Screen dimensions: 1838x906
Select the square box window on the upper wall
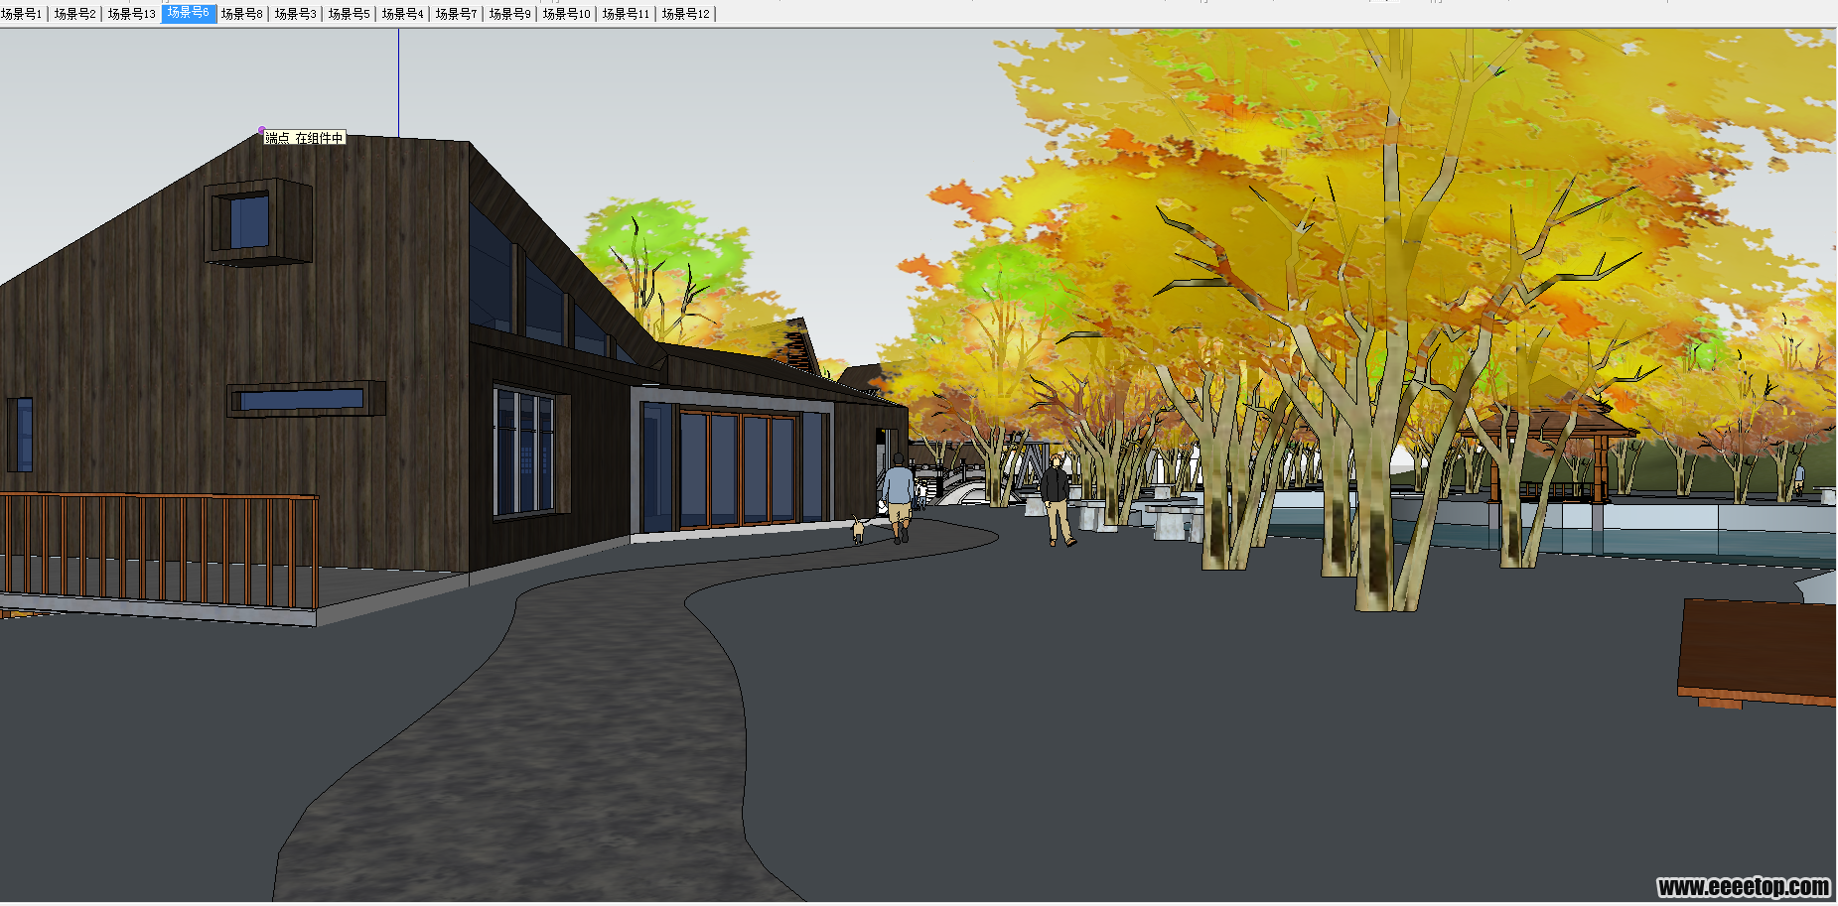click(x=258, y=221)
